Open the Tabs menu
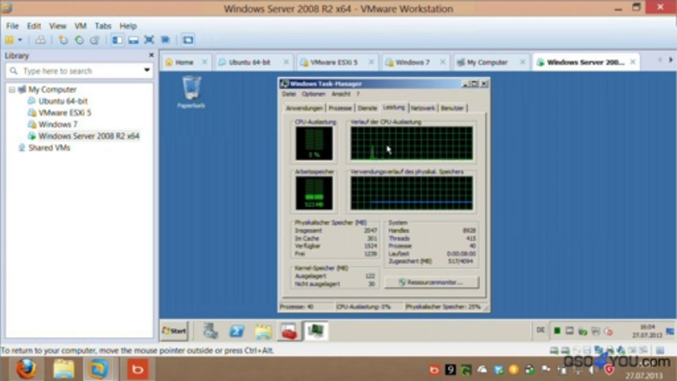This screenshot has height=381, width=677. (103, 26)
